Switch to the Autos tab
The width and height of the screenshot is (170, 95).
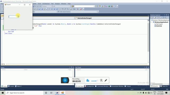(x=4, y=86)
